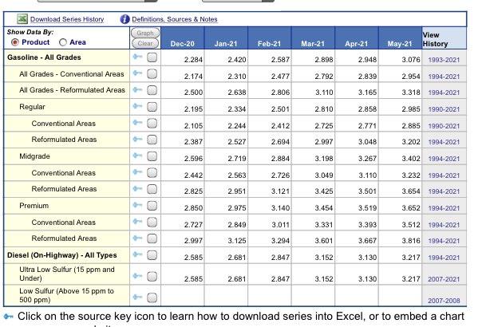
Task: Open Definitions, Sources & Notes link
Action: coord(175,19)
